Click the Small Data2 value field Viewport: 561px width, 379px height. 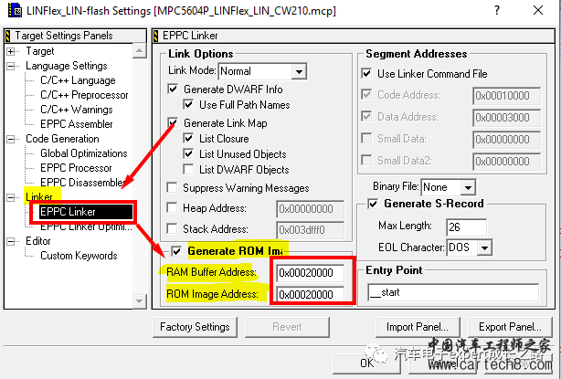(x=506, y=162)
